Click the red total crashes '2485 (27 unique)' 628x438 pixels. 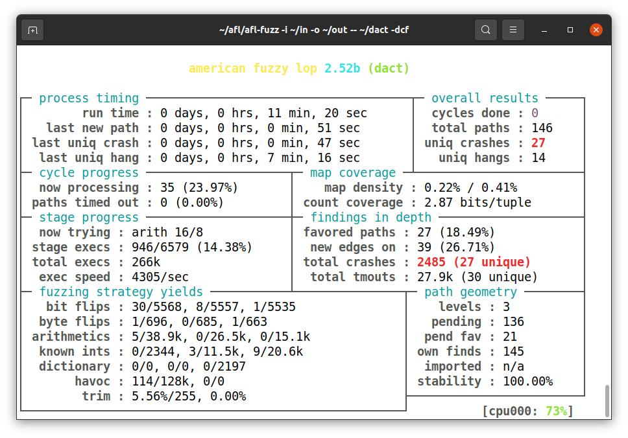click(x=474, y=262)
